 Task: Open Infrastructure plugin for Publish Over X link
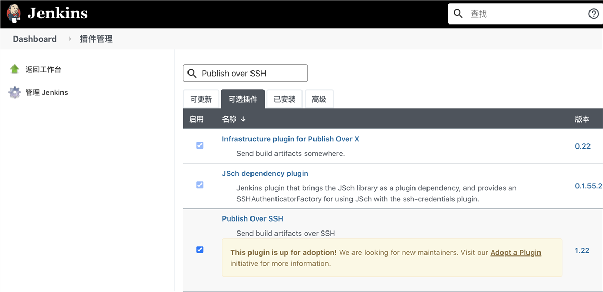[x=291, y=139]
